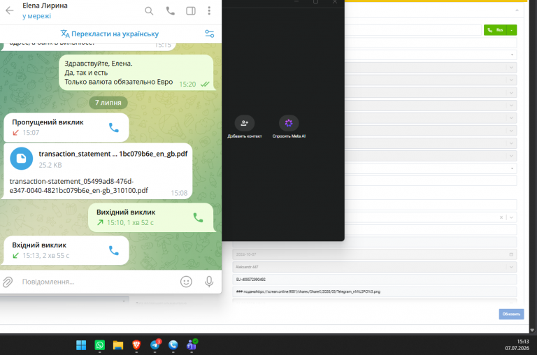Click 'Перекласти на українську' translate bar
The height and width of the screenshot is (355, 537).
(x=110, y=34)
